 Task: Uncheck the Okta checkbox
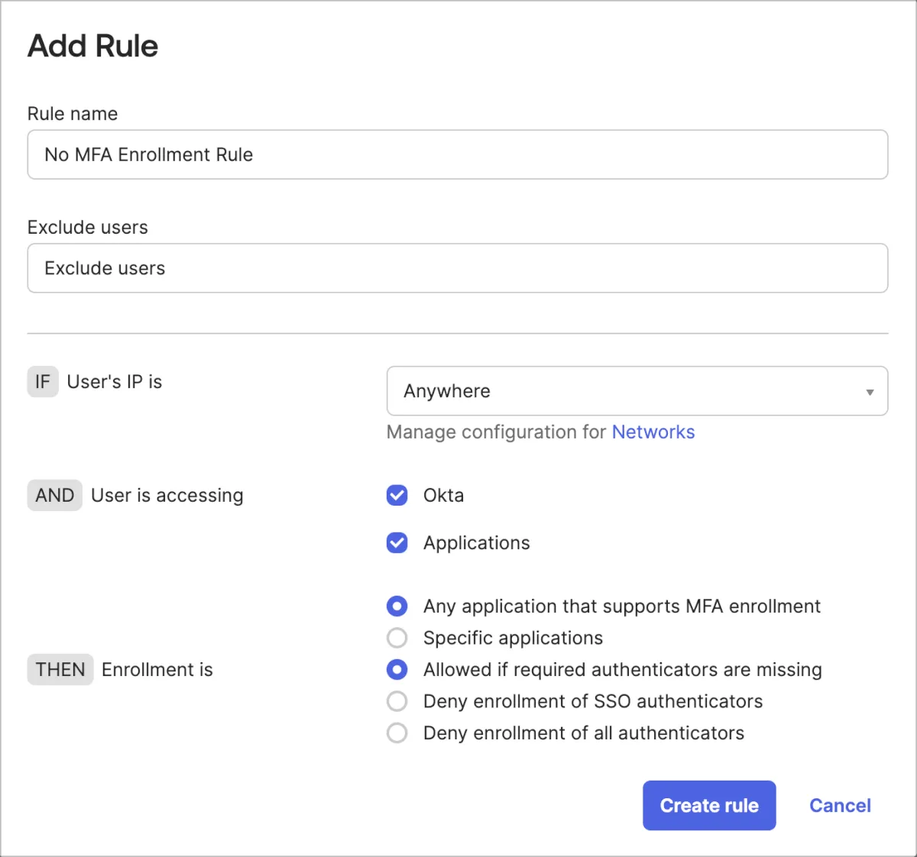click(x=397, y=496)
